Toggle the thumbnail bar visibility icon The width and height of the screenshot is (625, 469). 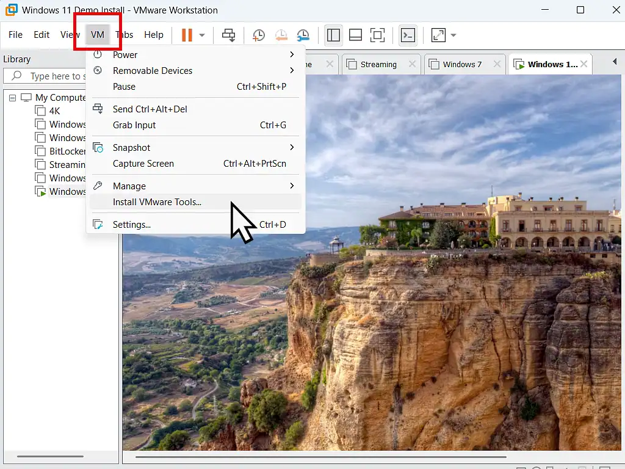(355, 35)
